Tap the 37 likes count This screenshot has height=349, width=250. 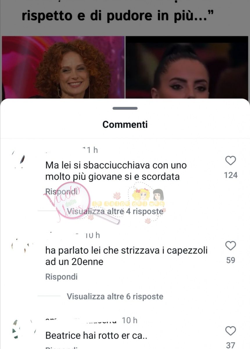[x=231, y=345]
